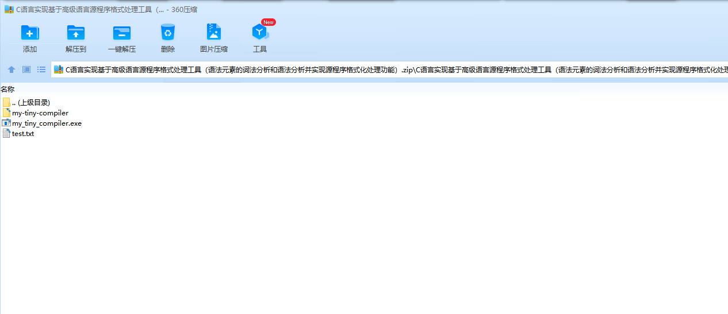This screenshot has height=314, width=728.
Task: Click the my-tiny-compiler folder icon
Action: pyautogui.click(x=6, y=113)
